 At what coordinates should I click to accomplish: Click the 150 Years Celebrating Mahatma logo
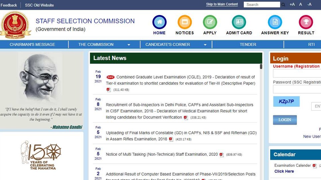click(41, 155)
